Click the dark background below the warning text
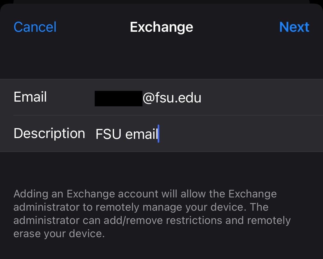 161,250
